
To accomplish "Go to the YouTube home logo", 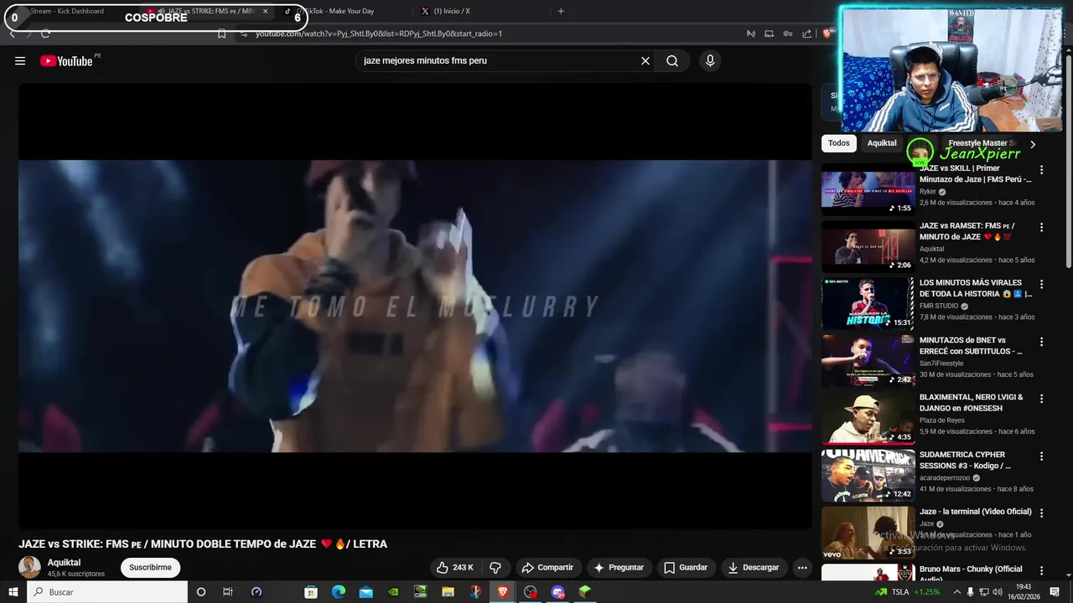I will [66, 60].
